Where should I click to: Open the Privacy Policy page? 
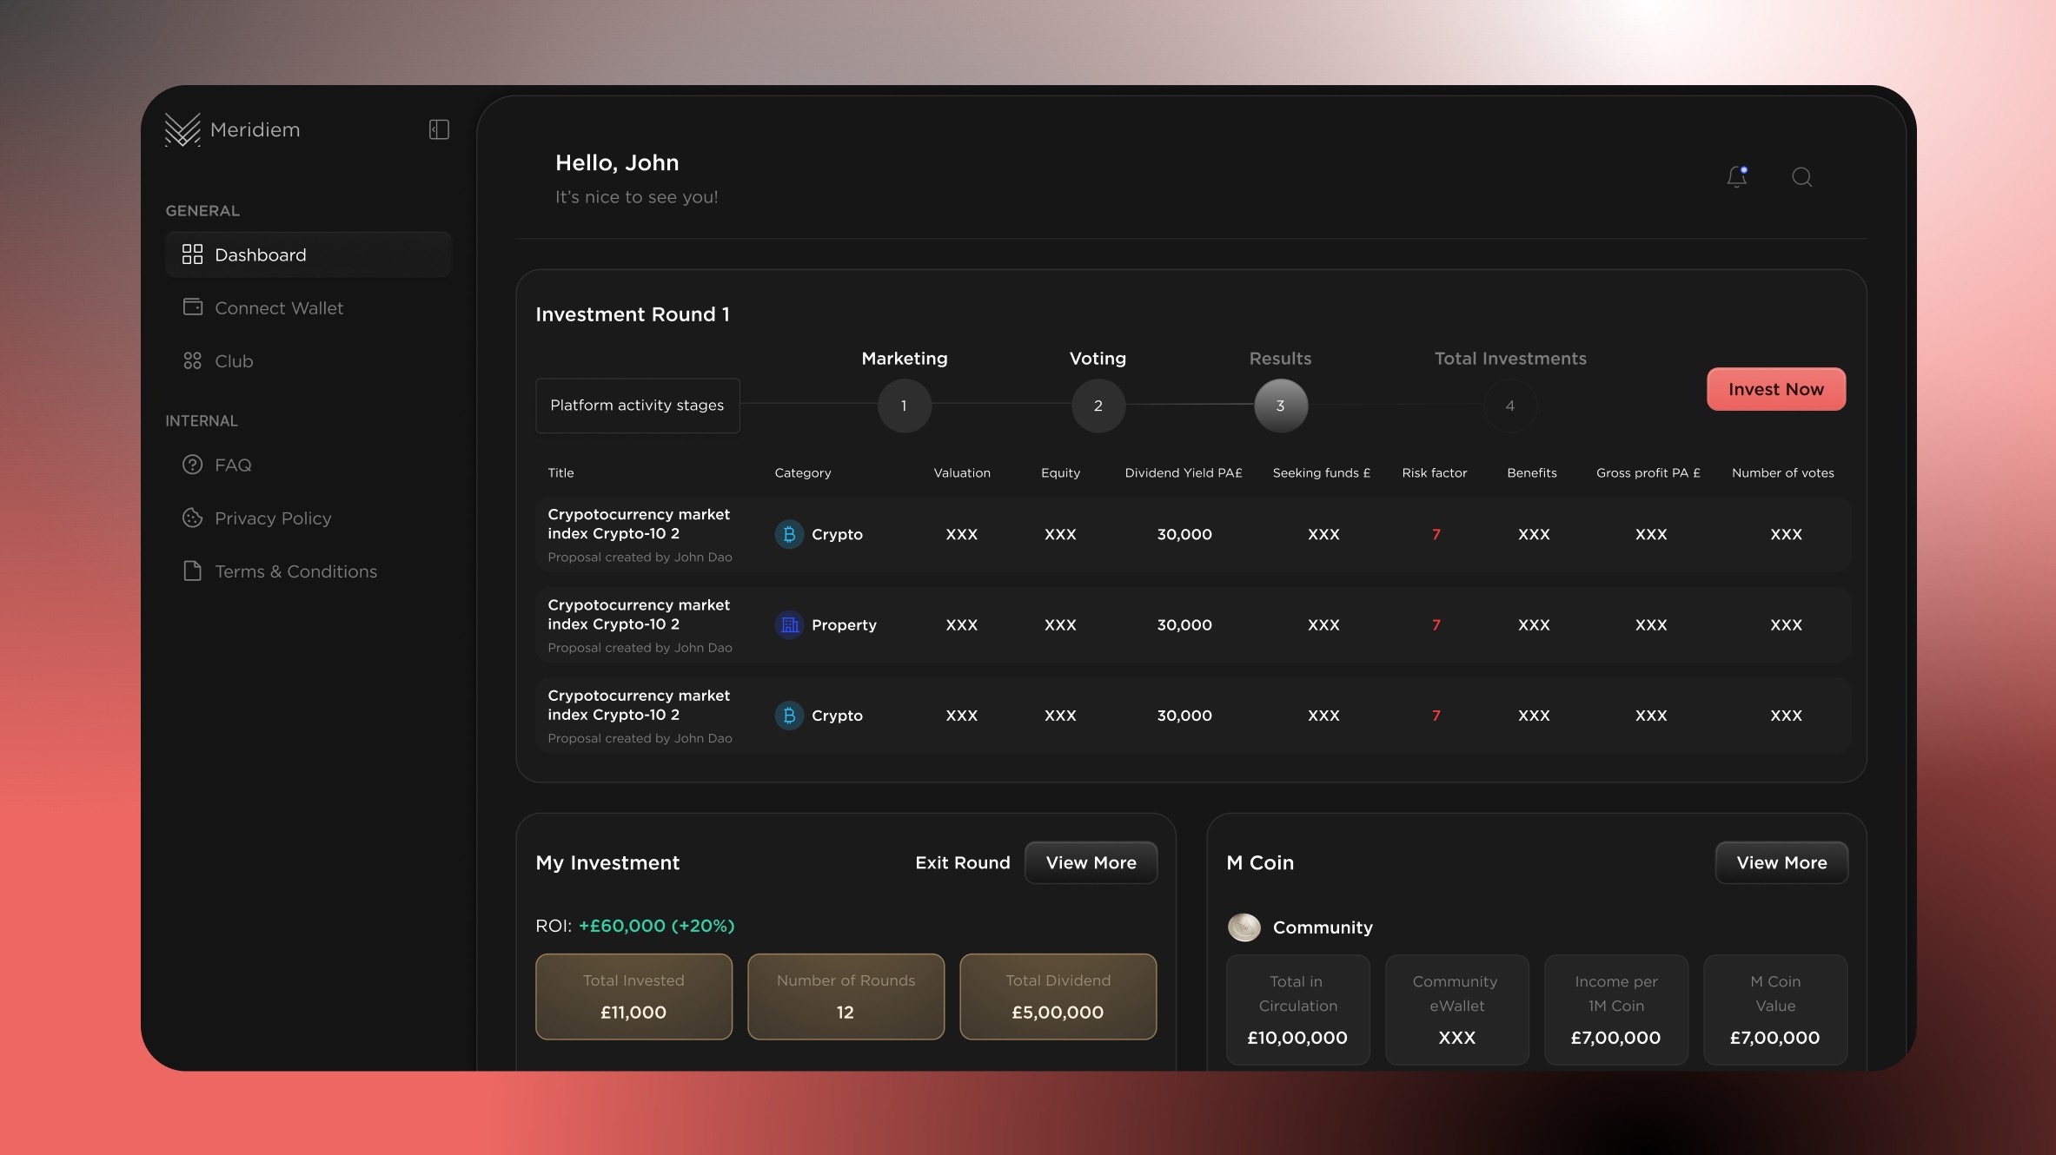(x=308, y=518)
